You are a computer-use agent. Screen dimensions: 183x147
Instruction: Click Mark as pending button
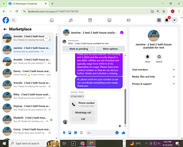[x=79, y=49]
